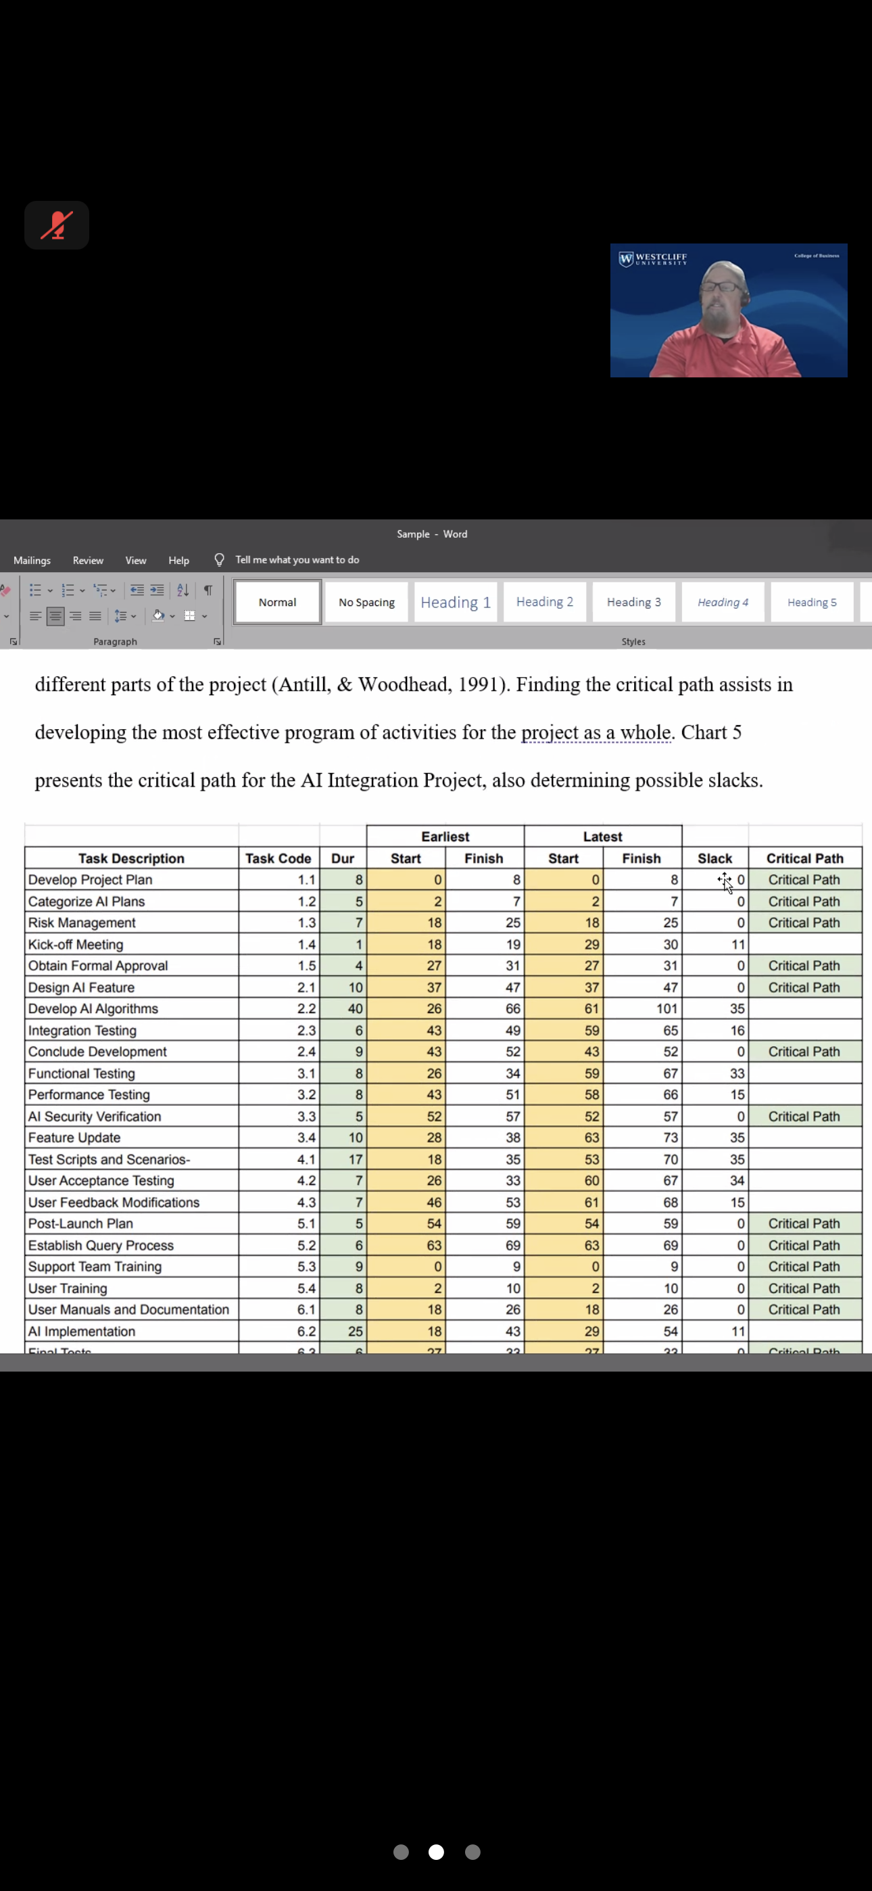Switch to the Review tab
This screenshot has height=1891, width=872.
tap(88, 560)
